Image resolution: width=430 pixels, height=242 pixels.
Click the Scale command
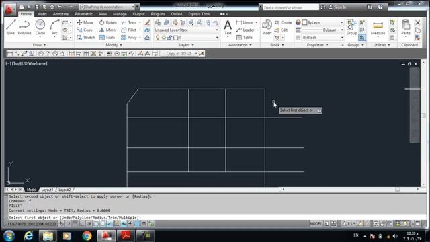[107, 38]
